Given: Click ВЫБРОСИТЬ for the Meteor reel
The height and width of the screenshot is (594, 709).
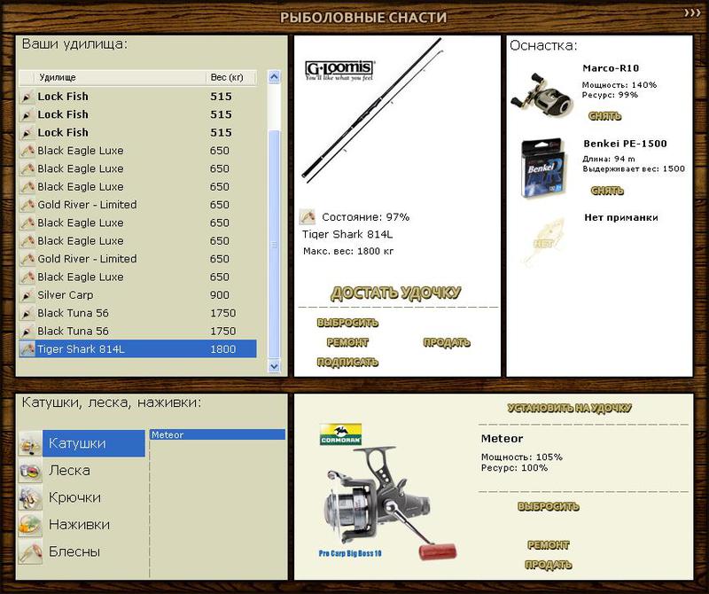Looking at the screenshot, I should click(x=549, y=506).
